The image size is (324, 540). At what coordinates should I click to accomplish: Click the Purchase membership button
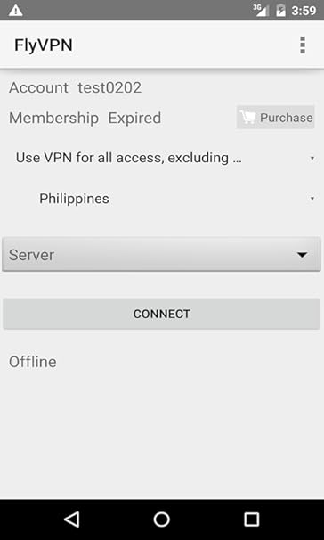[x=276, y=118]
